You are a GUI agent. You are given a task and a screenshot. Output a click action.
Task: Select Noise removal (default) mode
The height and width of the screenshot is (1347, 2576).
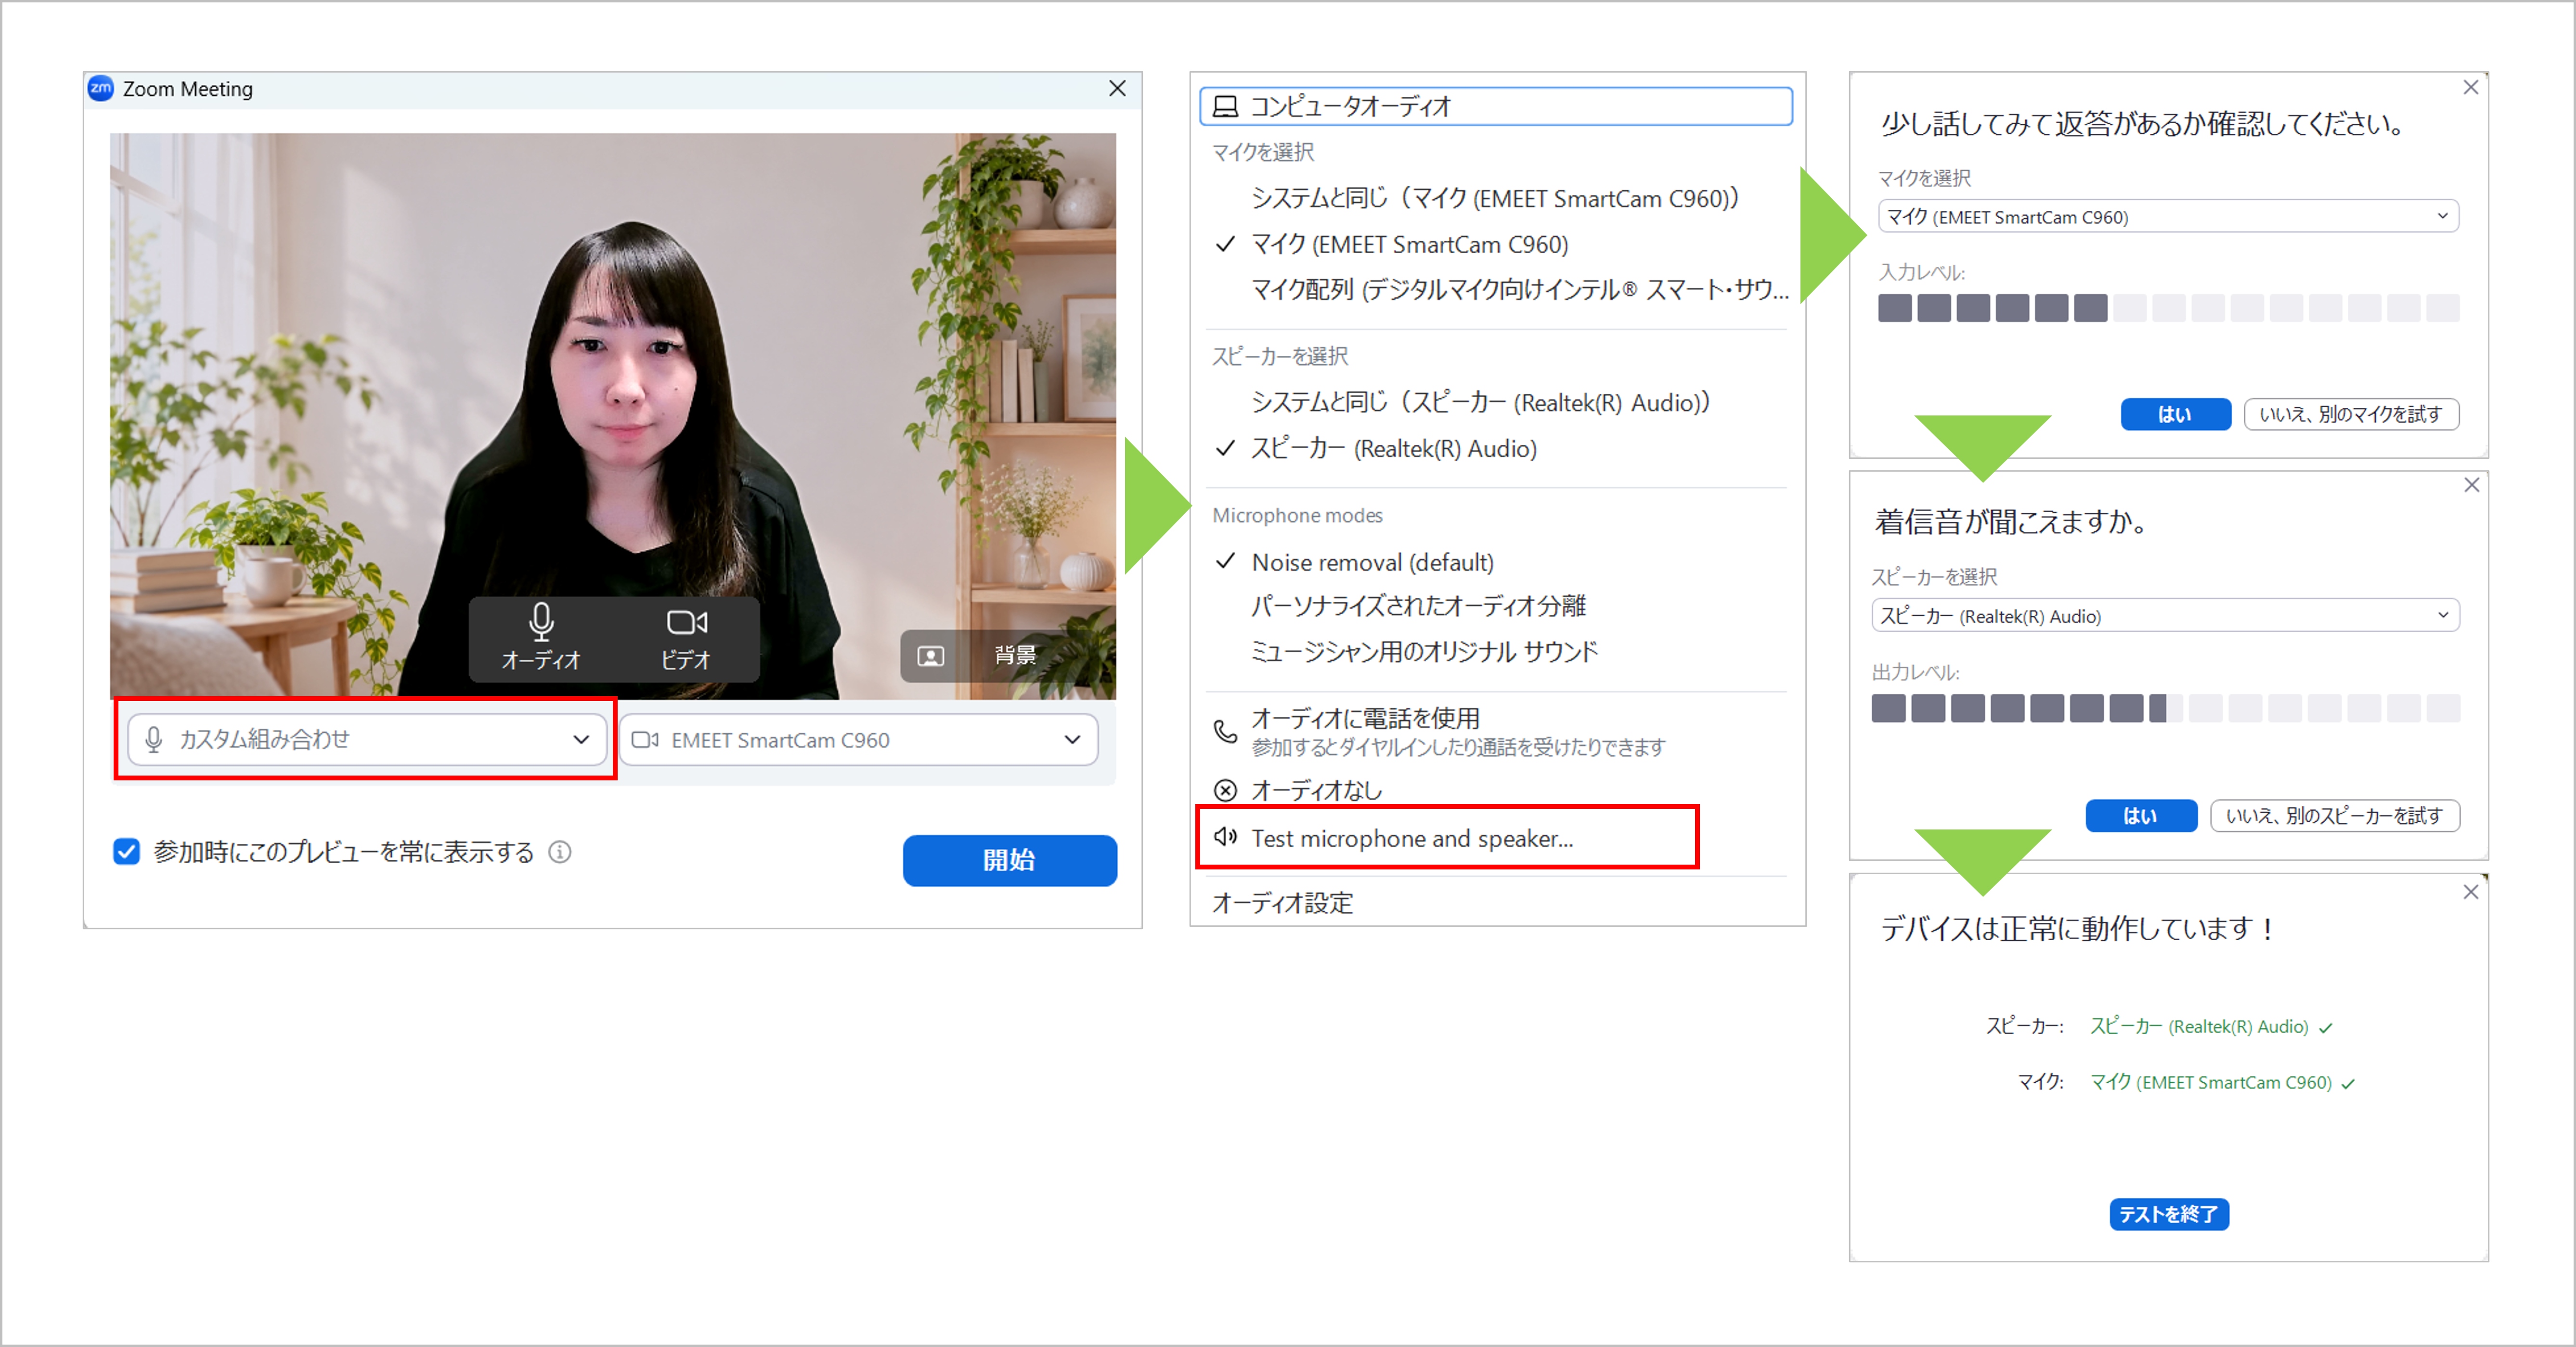coord(1372,562)
